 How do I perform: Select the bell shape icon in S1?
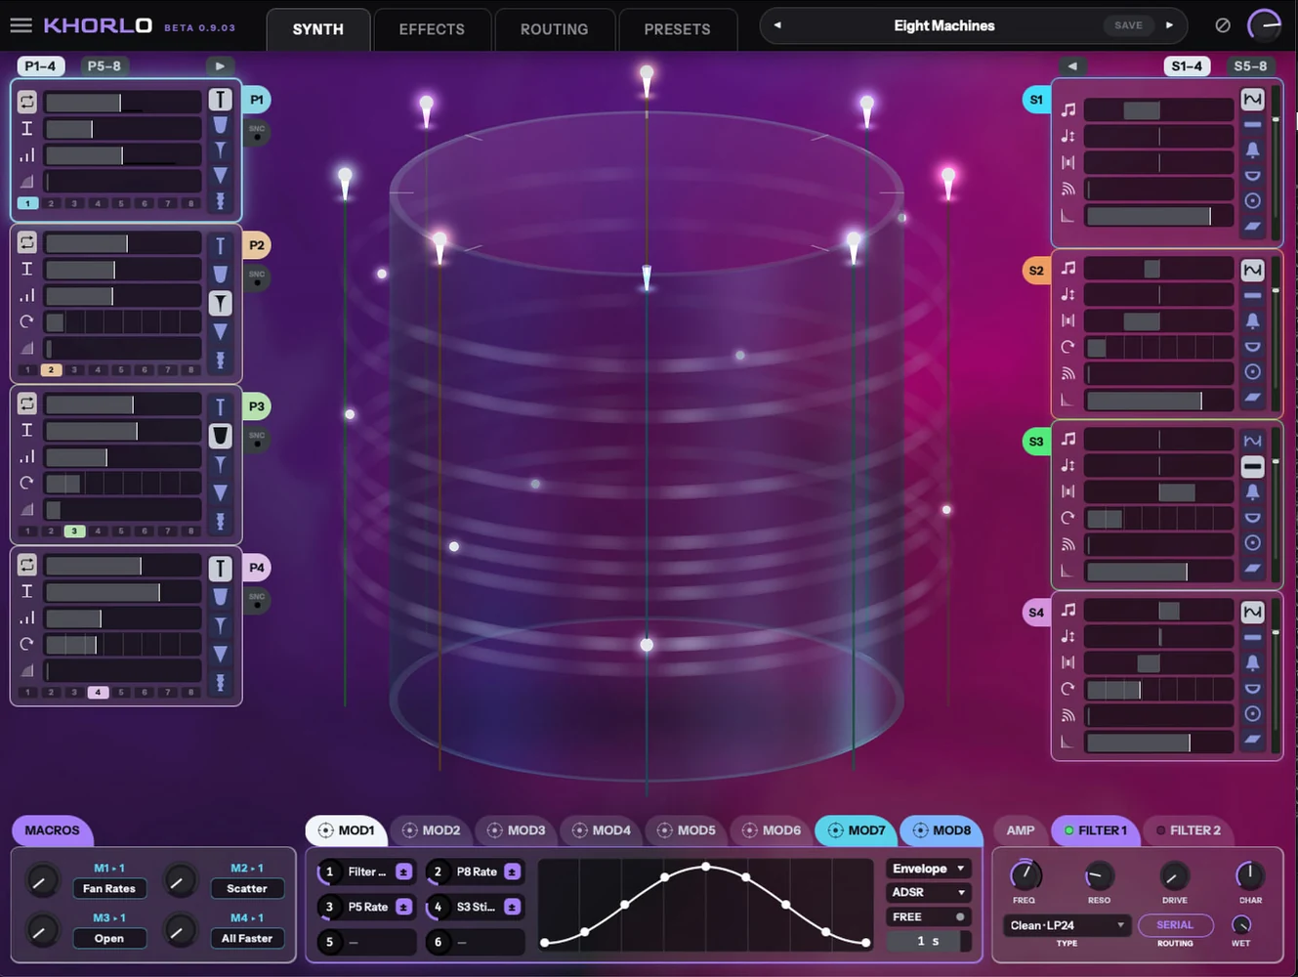pyautogui.click(x=1252, y=149)
